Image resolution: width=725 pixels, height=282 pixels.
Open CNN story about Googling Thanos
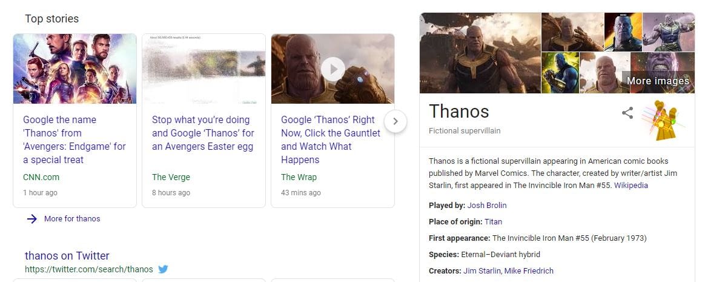click(74, 139)
